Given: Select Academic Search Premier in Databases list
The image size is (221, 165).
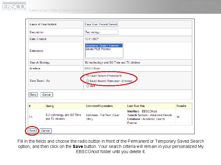Looking at the screenshot, I should (x=104, y=46).
